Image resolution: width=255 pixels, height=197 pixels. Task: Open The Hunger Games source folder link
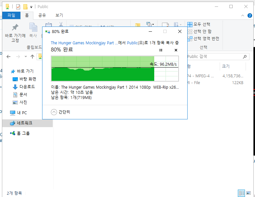84,43
